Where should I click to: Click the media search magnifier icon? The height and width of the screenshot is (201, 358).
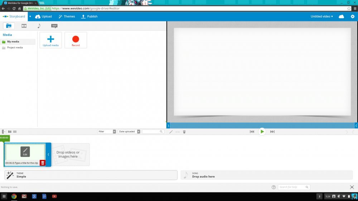[161, 132]
